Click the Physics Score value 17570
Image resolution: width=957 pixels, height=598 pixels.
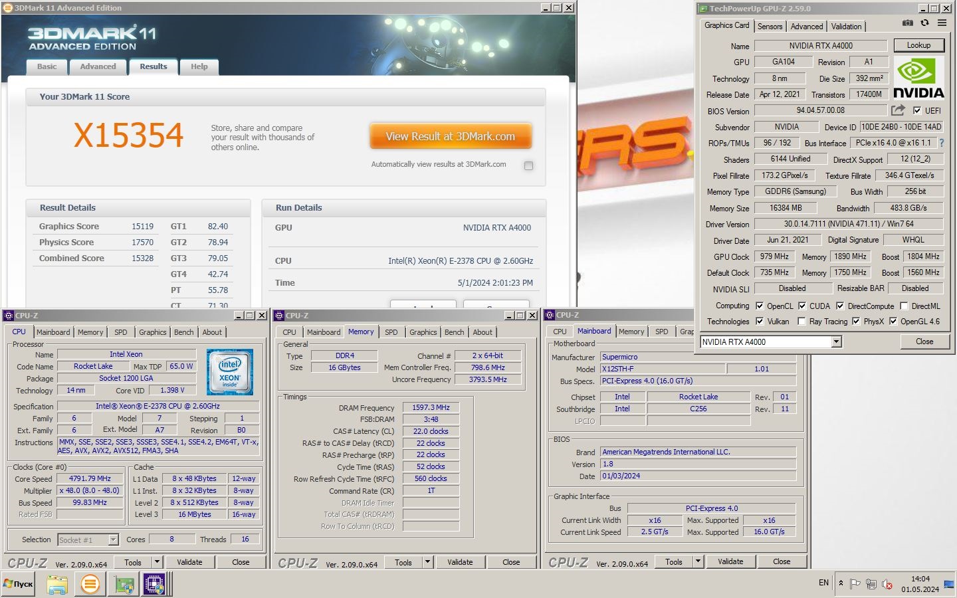coord(142,243)
